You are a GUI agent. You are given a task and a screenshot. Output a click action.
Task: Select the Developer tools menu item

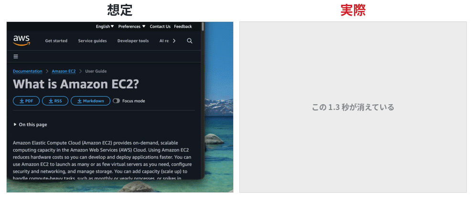[133, 41]
